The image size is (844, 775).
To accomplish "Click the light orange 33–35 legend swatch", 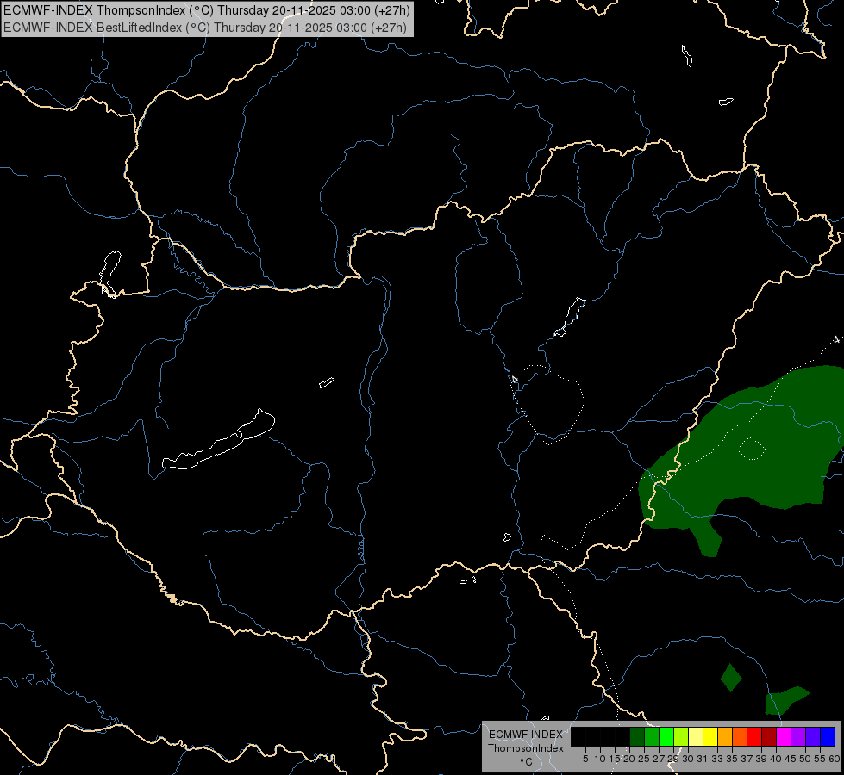I will pos(725,736).
